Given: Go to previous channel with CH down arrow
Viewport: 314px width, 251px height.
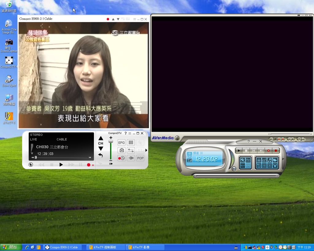Looking at the screenshot, I should [x=101, y=149].
